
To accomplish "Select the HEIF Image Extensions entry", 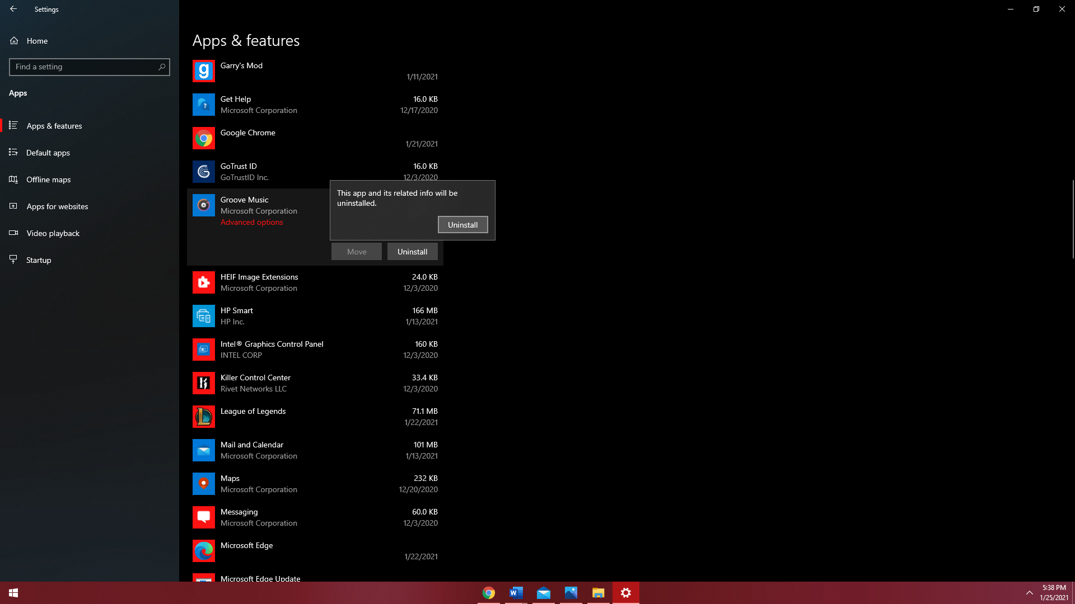I will [315, 282].
